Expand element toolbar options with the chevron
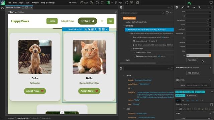This screenshot has width=214, height=120. pos(107,29)
